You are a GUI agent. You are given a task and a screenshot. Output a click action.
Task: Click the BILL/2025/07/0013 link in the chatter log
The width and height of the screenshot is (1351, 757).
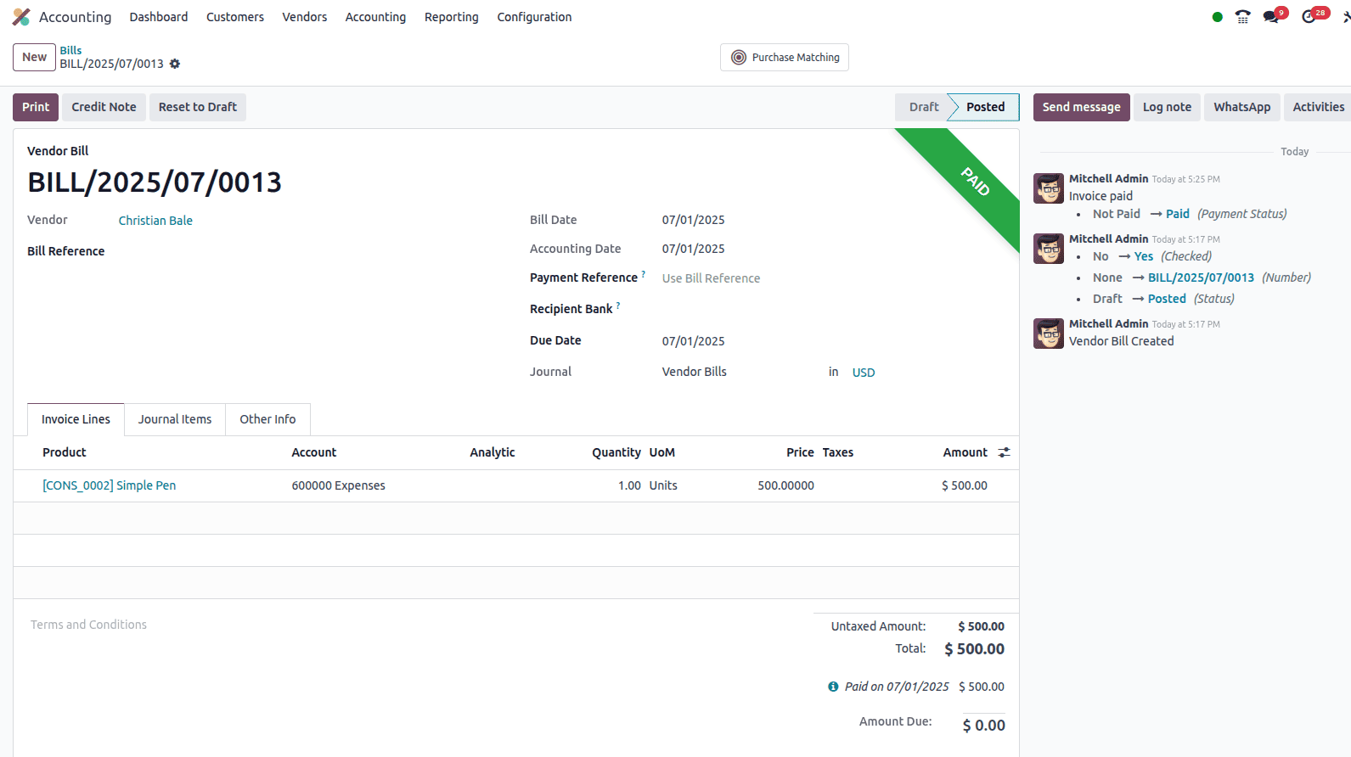click(x=1201, y=278)
